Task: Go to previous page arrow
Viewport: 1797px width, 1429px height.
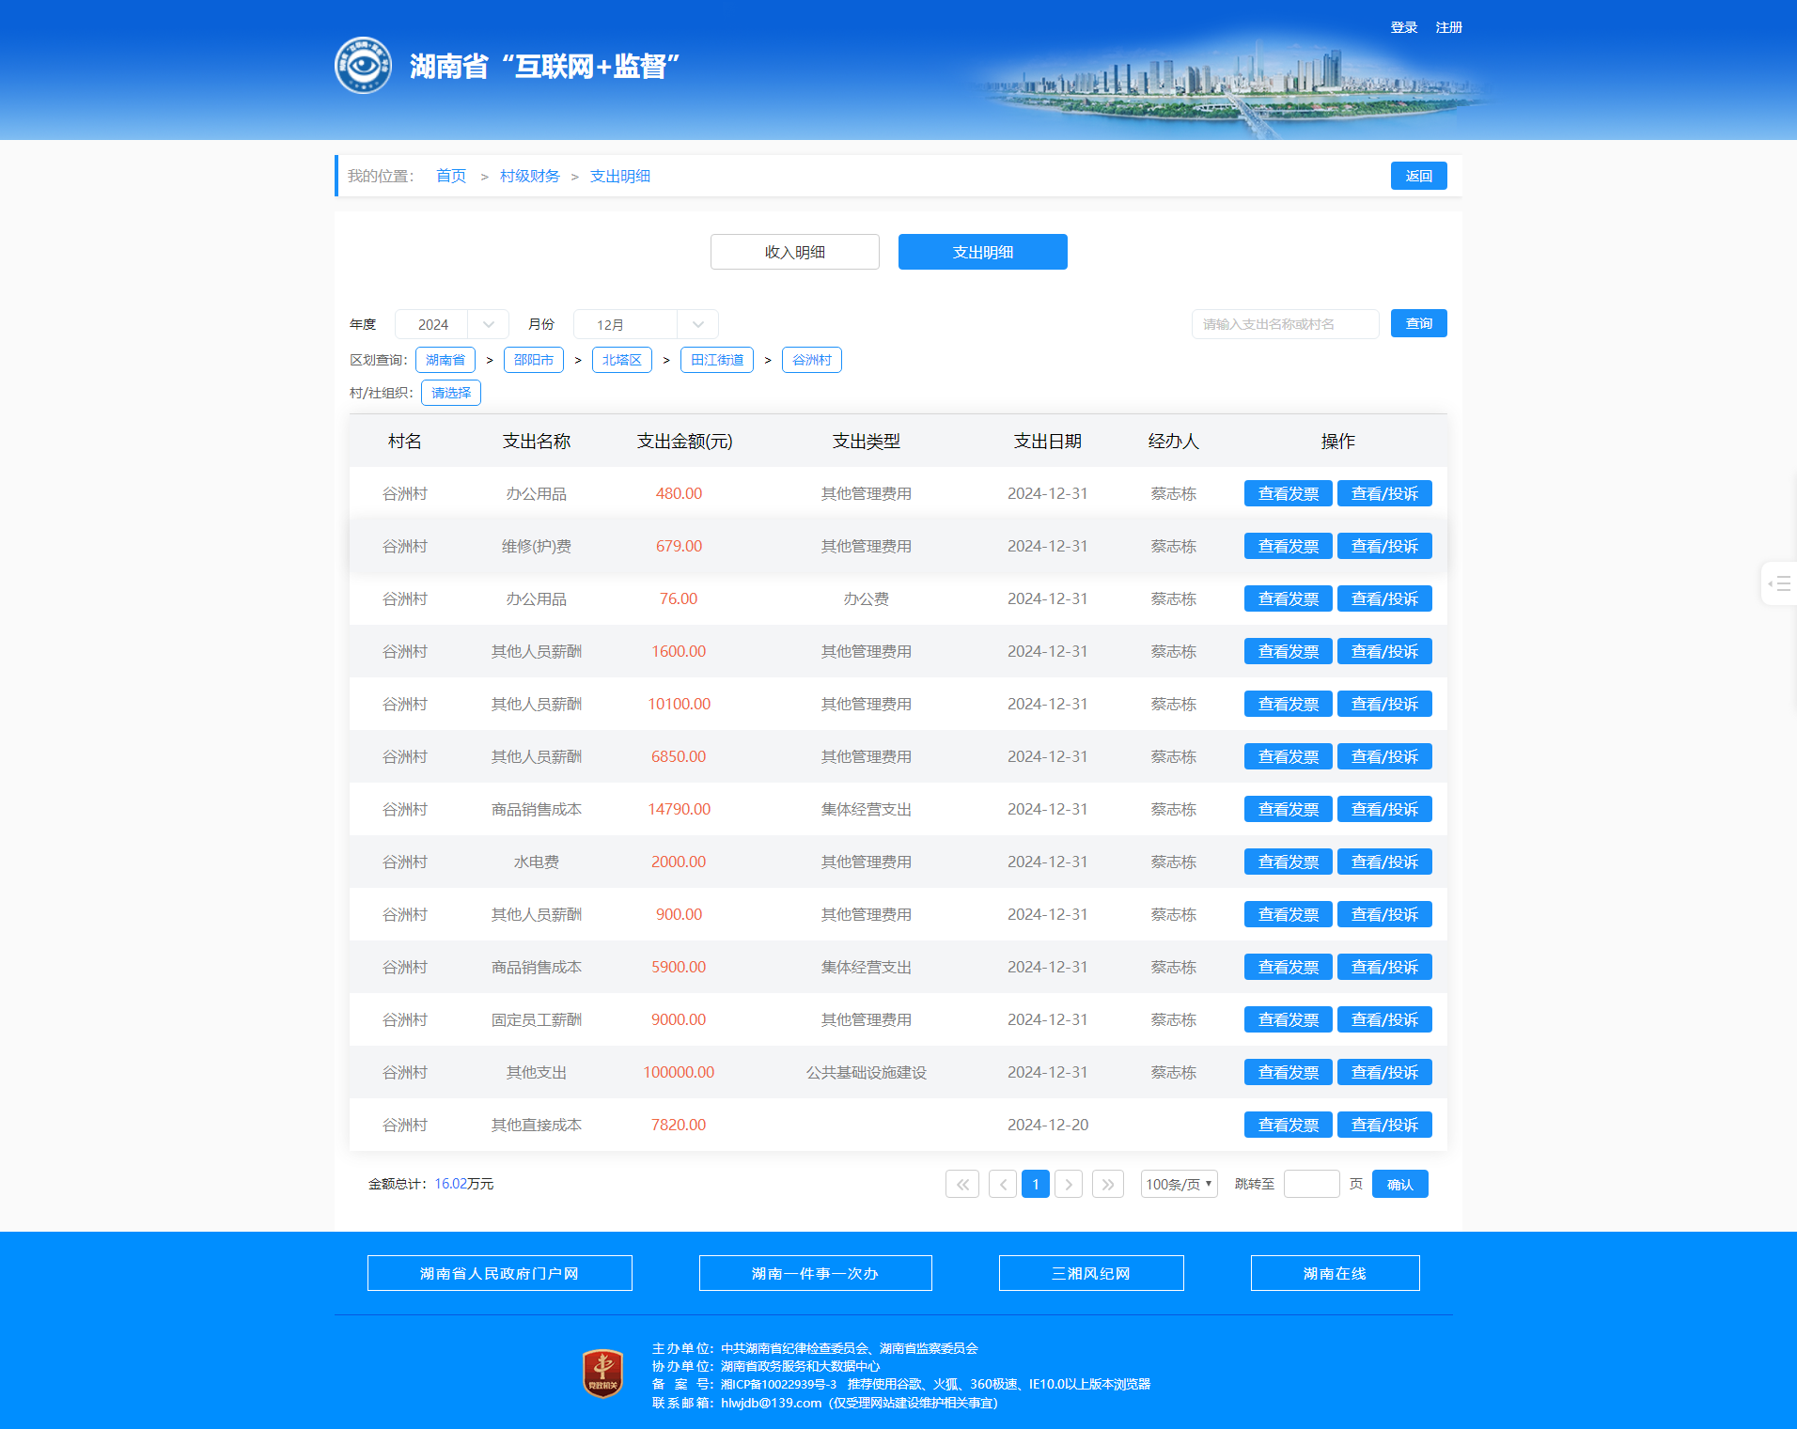Action: pos(1003,1184)
